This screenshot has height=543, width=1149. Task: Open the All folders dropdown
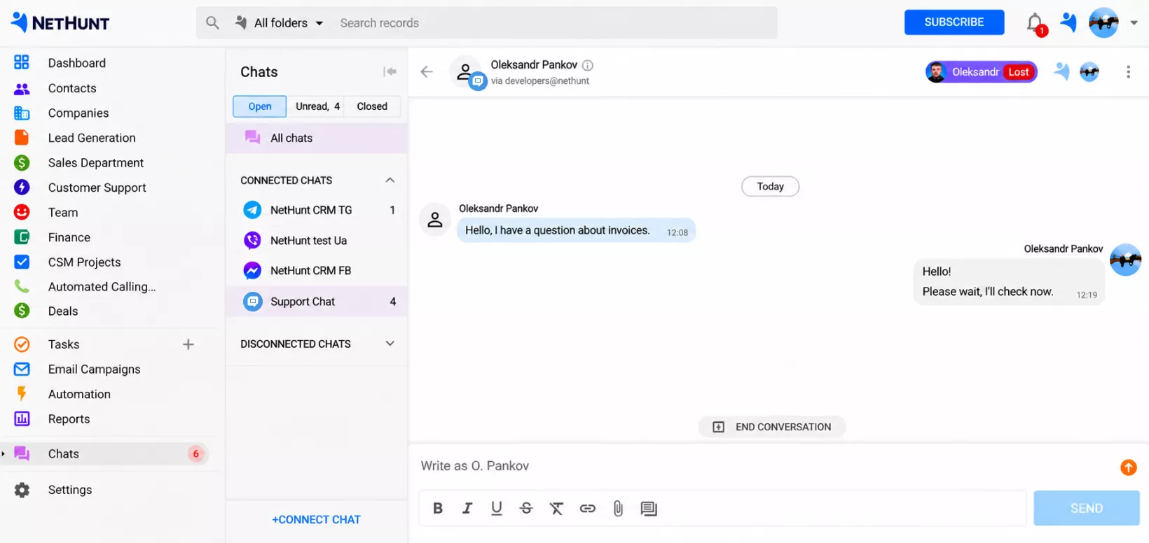click(x=280, y=23)
